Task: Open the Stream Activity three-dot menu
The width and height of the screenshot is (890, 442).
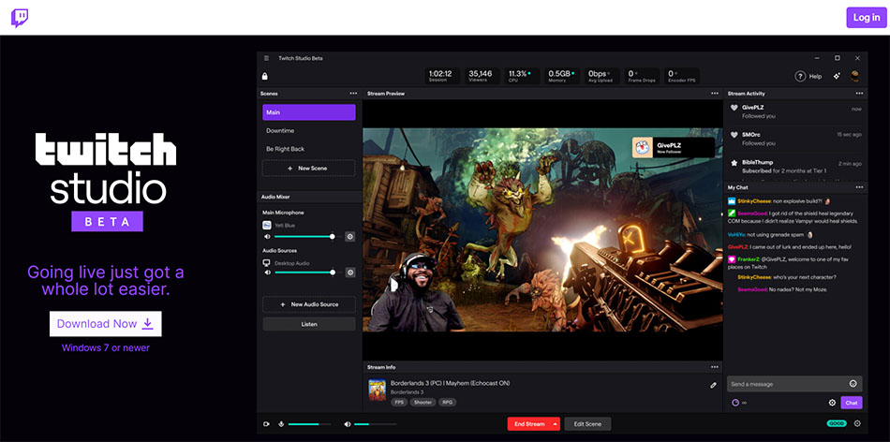Action: (x=859, y=93)
